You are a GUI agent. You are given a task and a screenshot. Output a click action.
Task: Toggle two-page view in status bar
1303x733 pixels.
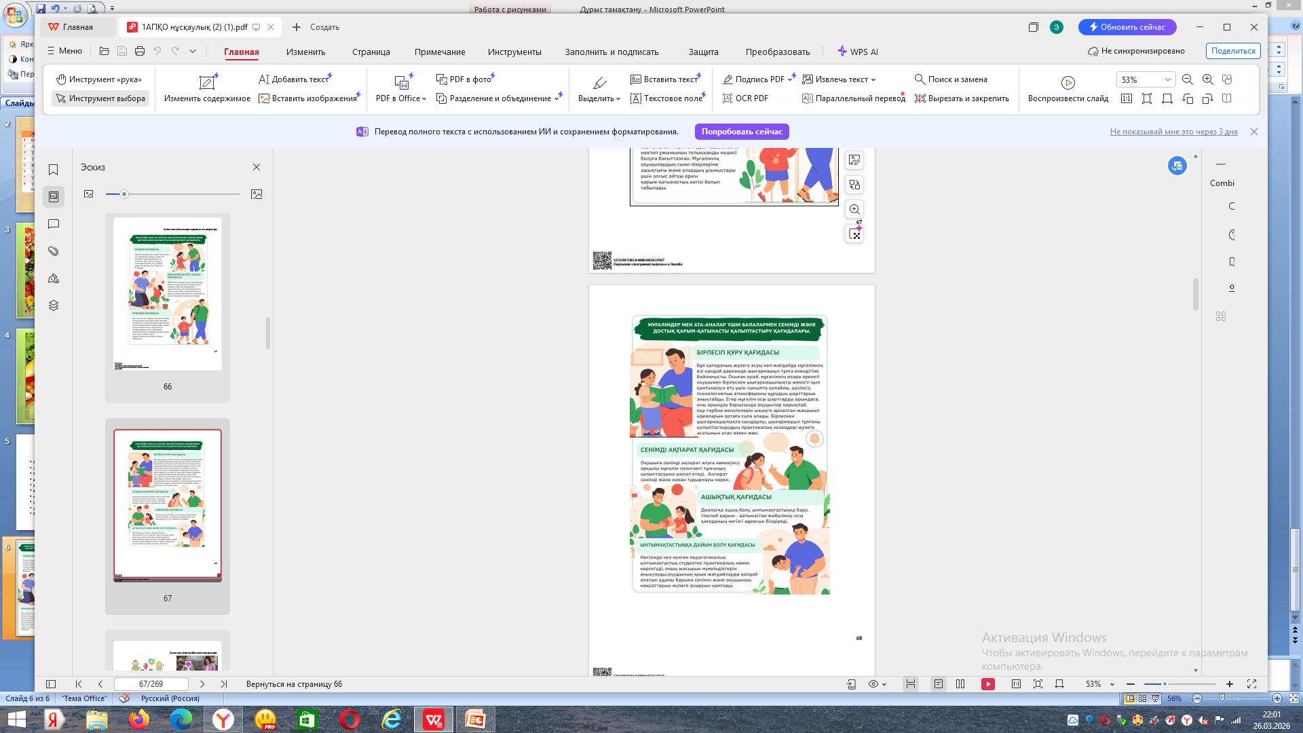click(x=960, y=684)
